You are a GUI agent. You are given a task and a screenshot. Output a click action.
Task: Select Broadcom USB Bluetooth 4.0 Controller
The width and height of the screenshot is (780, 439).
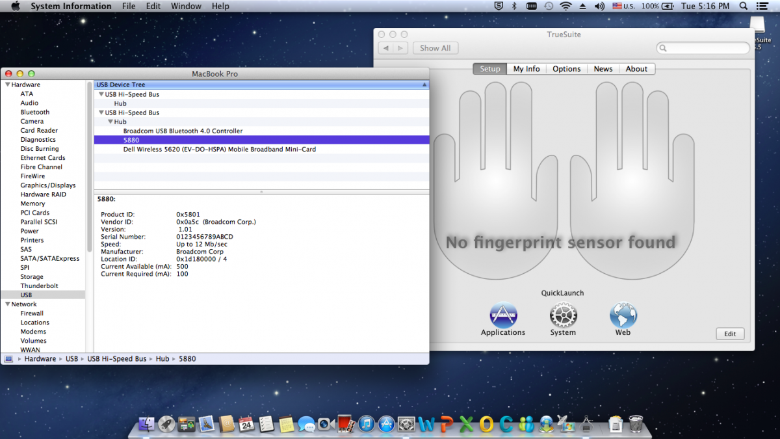[x=183, y=131]
